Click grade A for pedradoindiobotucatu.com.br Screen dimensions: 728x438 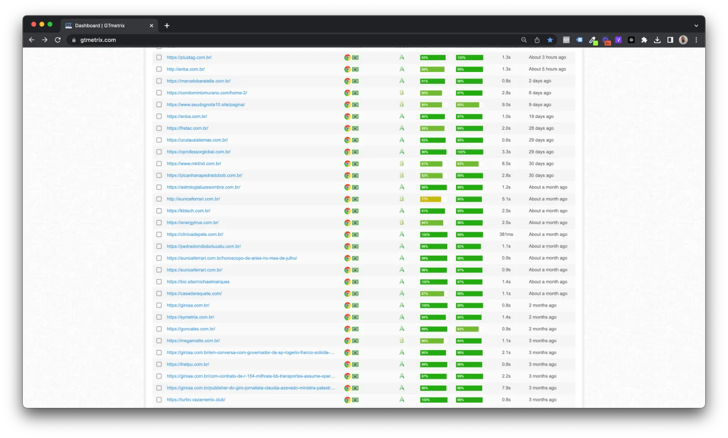(402, 246)
